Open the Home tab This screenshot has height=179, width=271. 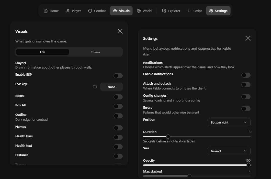coord(51,11)
